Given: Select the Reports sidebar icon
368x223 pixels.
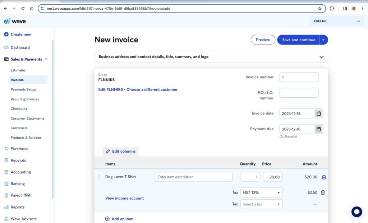Looking at the screenshot, I should pos(6,207).
